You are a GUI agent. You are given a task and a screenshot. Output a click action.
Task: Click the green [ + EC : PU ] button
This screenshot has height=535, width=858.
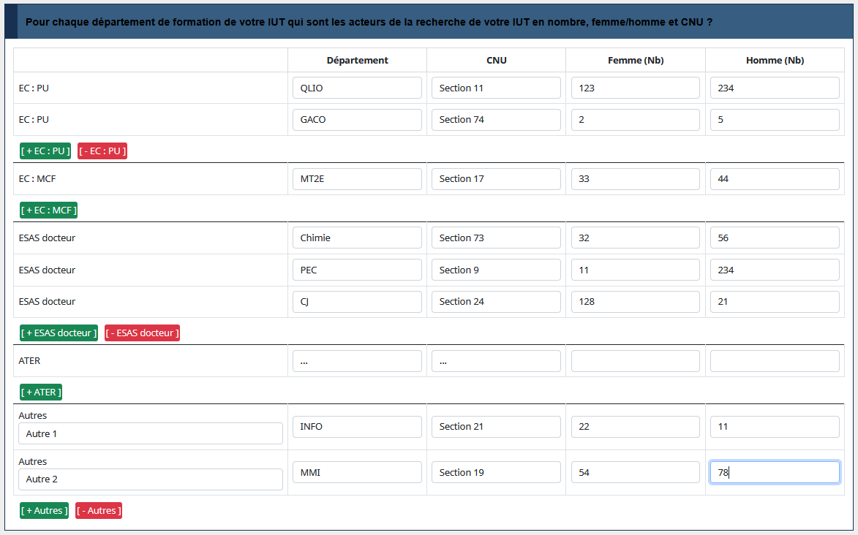tap(45, 151)
